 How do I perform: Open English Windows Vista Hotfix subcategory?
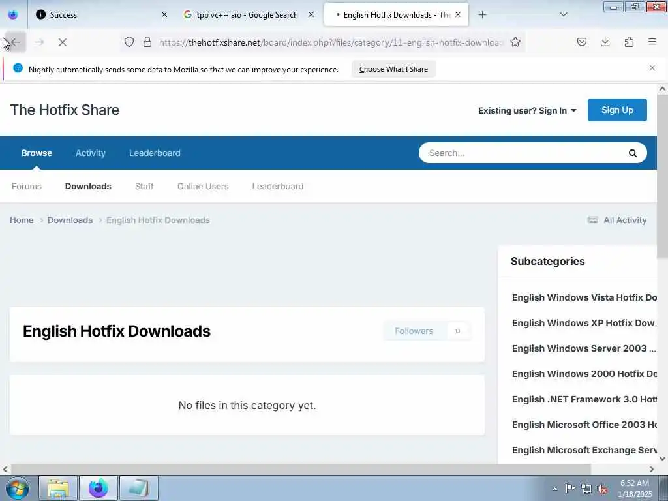coord(584,297)
